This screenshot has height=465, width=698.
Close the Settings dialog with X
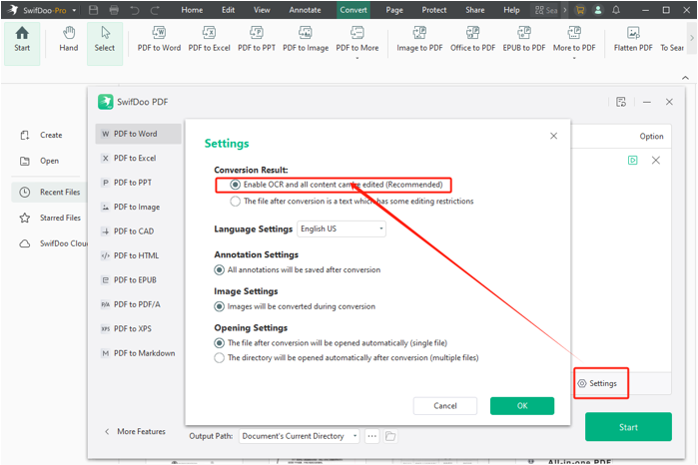coord(553,136)
